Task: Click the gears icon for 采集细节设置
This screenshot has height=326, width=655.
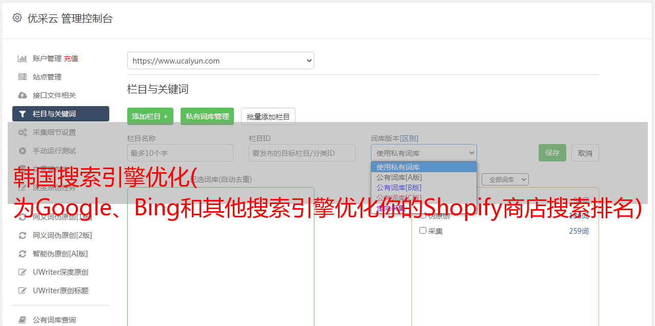Action: [x=23, y=132]
